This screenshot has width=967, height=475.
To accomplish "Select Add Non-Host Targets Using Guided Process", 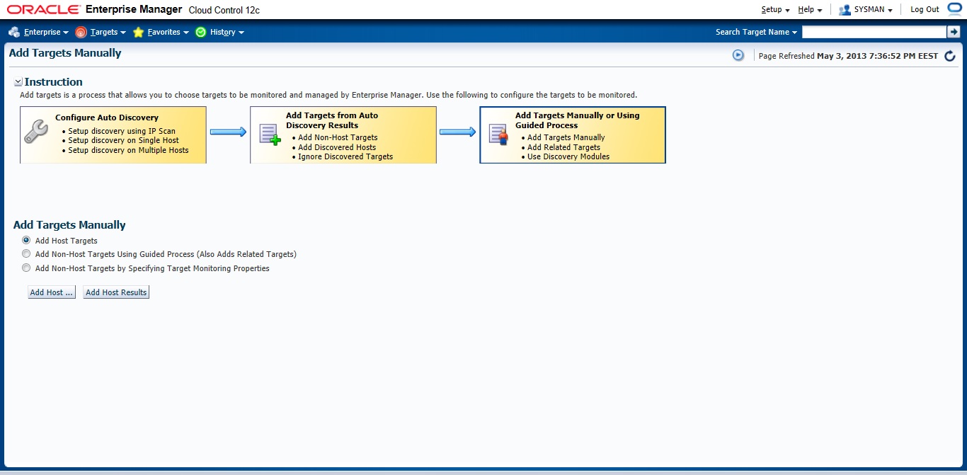I will [26, 253].
